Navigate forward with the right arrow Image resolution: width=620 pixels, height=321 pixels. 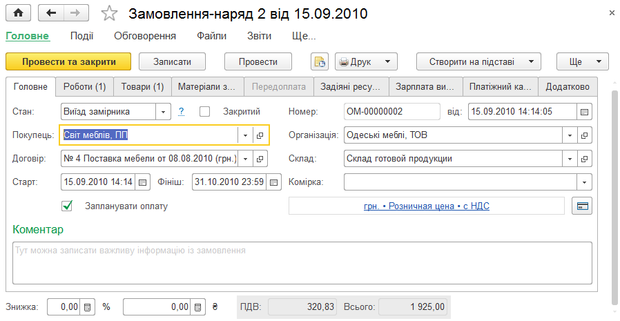76,13
